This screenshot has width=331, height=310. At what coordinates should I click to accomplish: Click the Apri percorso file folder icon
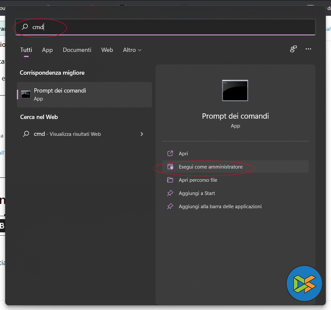pyautogui.click(x=170, y=180)
